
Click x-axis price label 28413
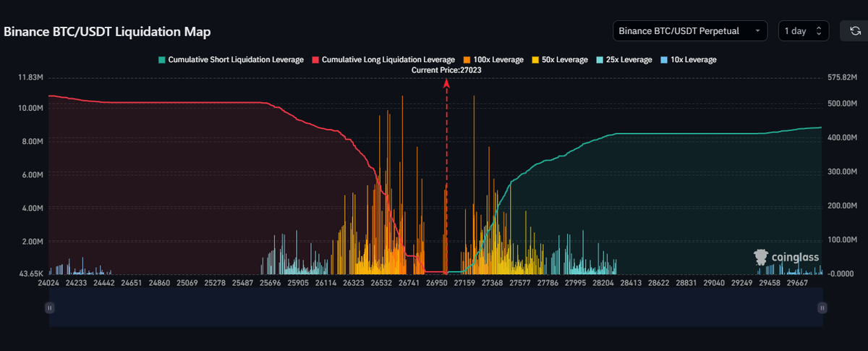[629, 284]
